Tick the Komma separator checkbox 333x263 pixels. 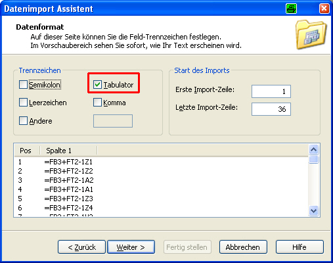97,103
